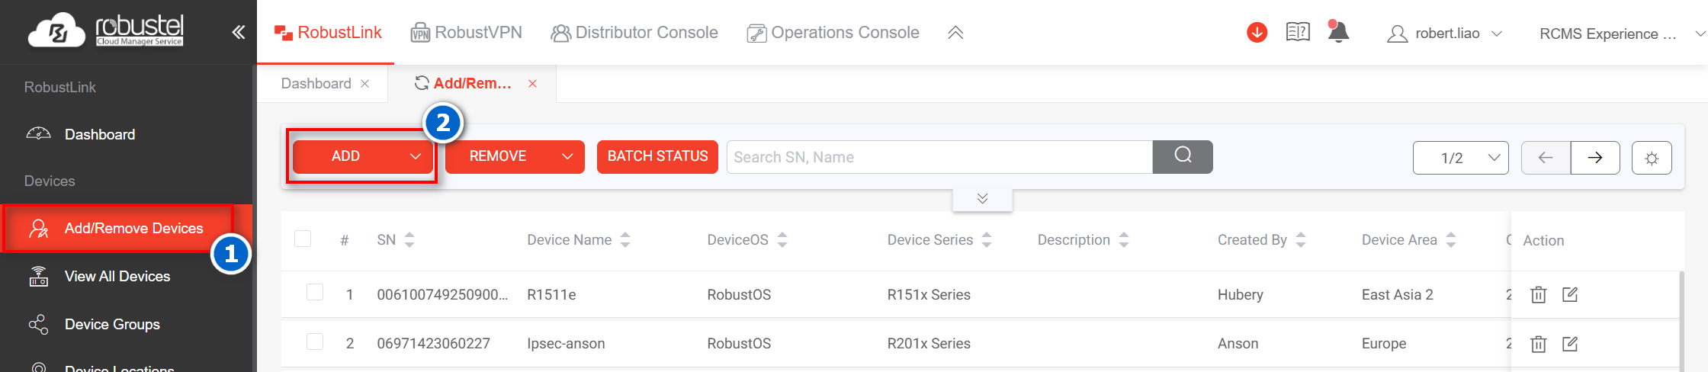Open the ADD dropdown menu
Image resolution: width=1708 pixels, height=372 pixels.
pos(362,156)
